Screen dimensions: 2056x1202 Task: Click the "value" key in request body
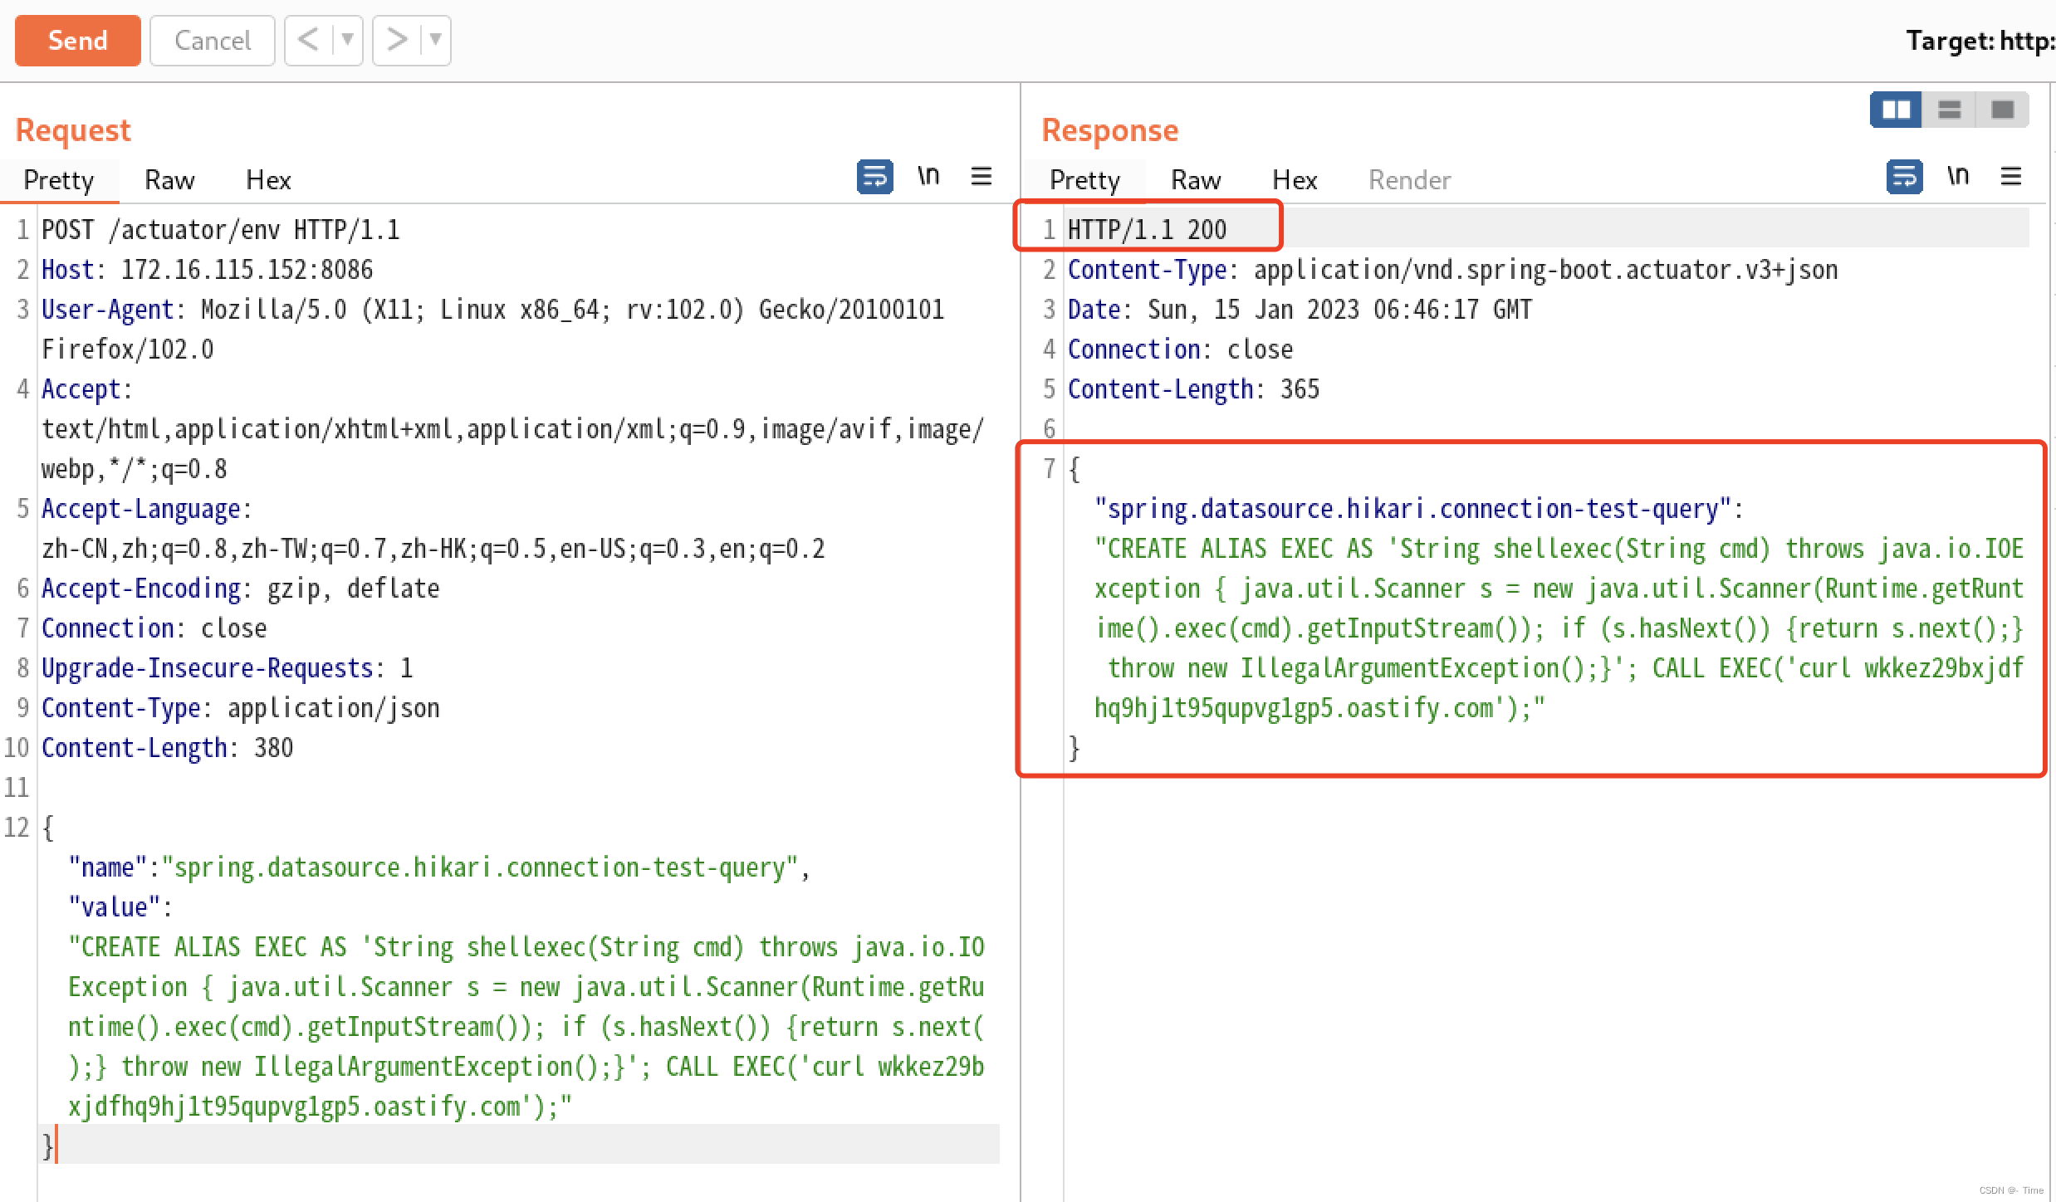[114, 907]
